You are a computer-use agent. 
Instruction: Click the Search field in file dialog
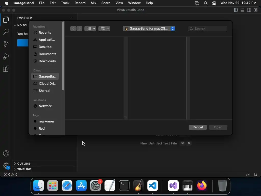click(x=207, y=29)
